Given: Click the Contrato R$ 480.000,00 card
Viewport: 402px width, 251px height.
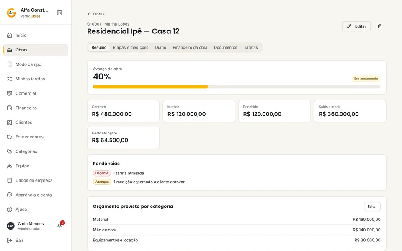Looking at the screenshot, I should pos(123,111).
